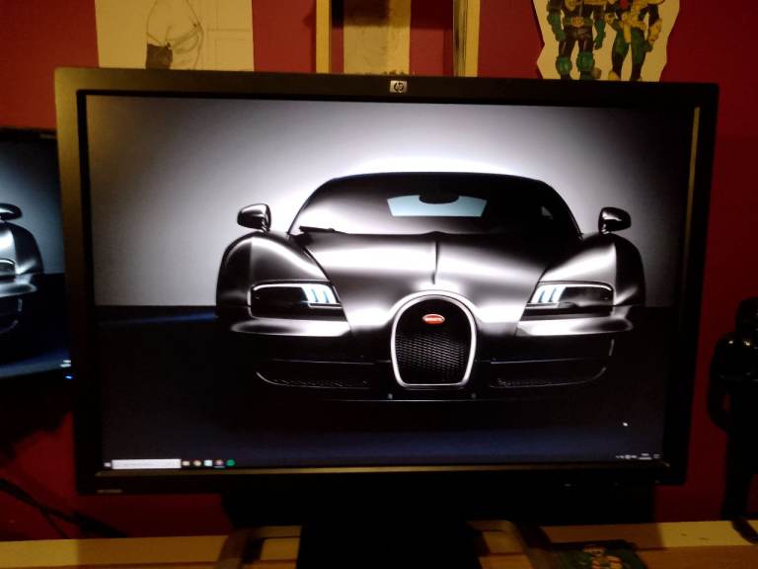The width and height of the screenshot is (758, 569).
Task: Open the green circular taskbar app
Action: tap(230, 463)
